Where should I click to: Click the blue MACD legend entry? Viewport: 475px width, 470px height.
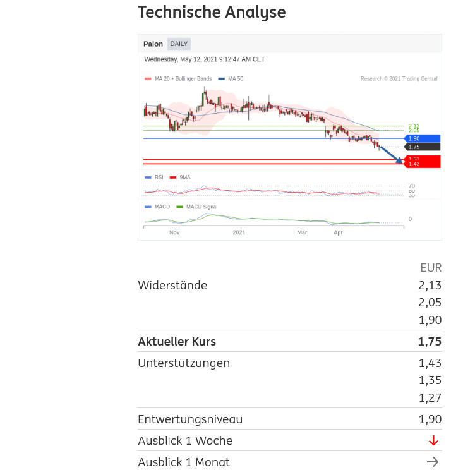click(158, 207)
